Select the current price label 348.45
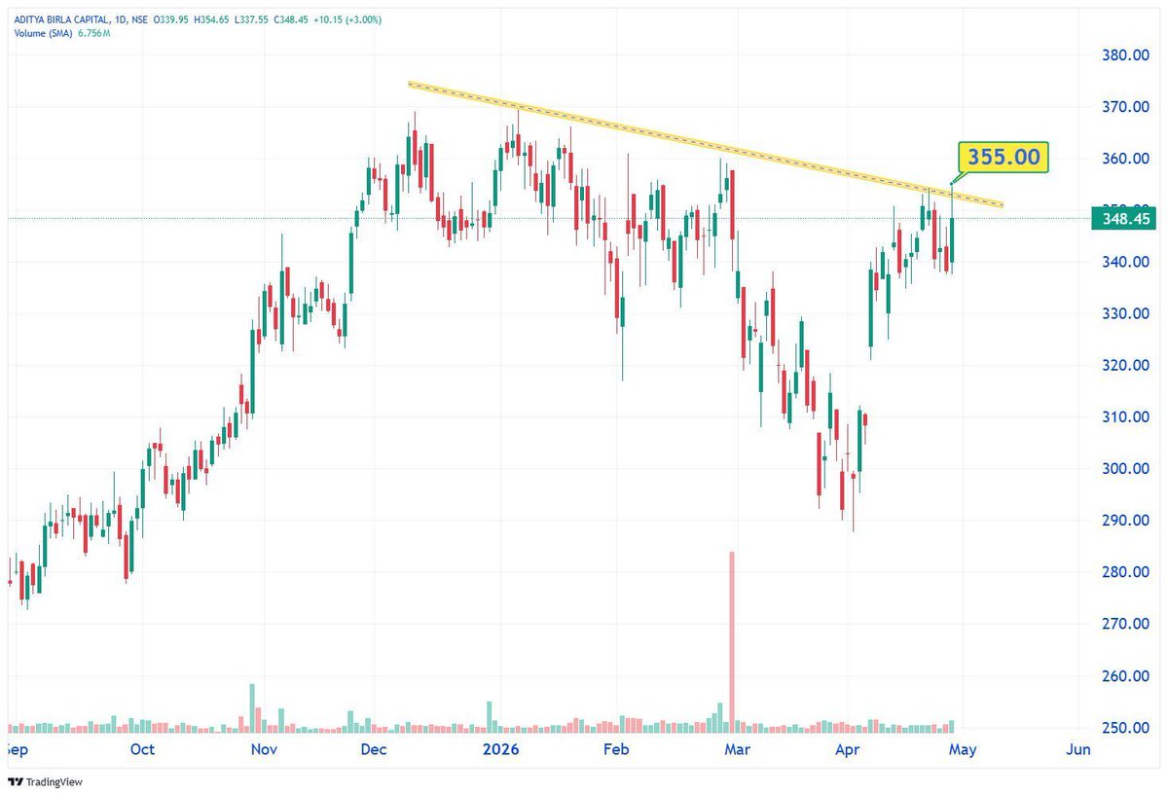 pyautogui.click(x=1124, y=219)
